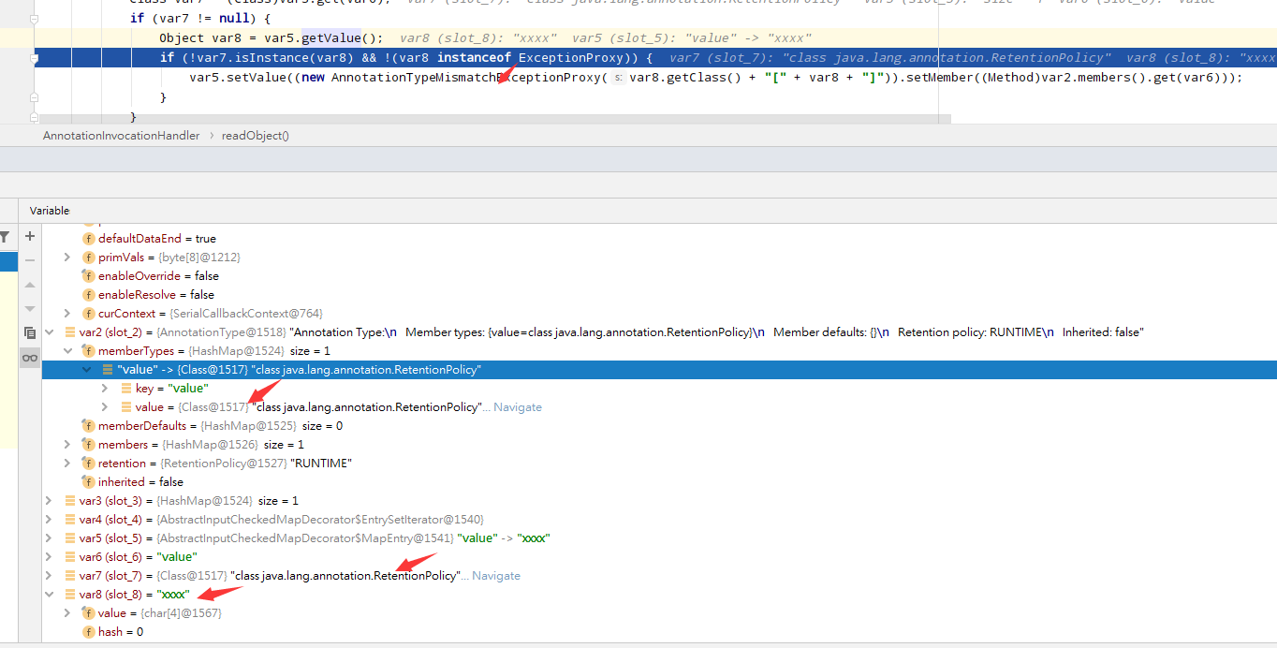1277x648 pixels.
Task: Expand the var7 (slot_7) node
Action: click(x=49, y=576)
